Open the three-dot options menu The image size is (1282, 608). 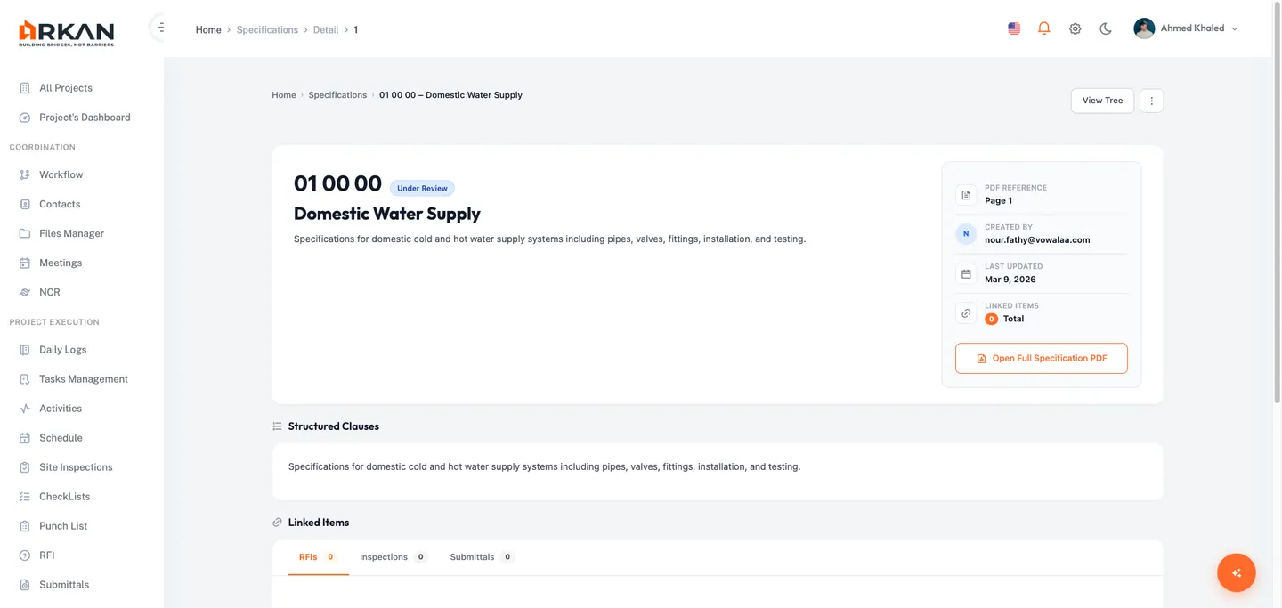pyautogui.click(x=1151, y=100)
